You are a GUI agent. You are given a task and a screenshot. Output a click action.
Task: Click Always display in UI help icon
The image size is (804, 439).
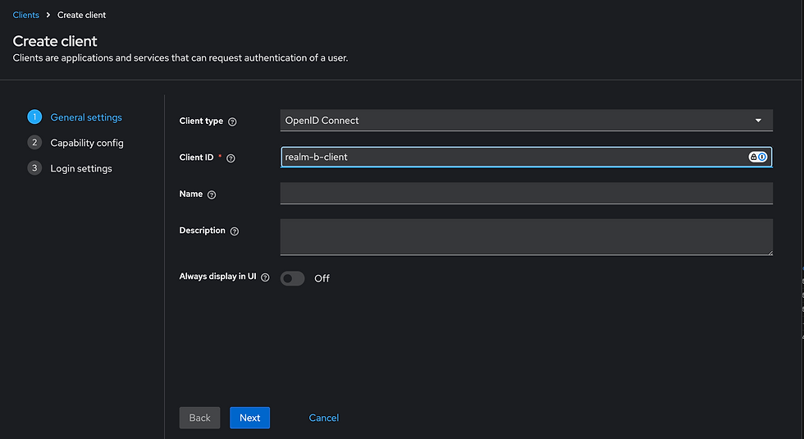pos(265,277)
